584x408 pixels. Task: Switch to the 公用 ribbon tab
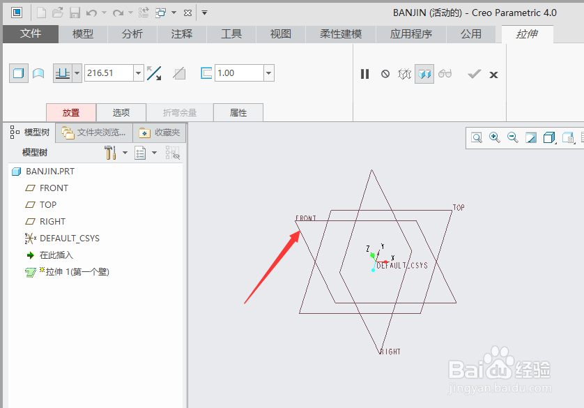point(471,34)
